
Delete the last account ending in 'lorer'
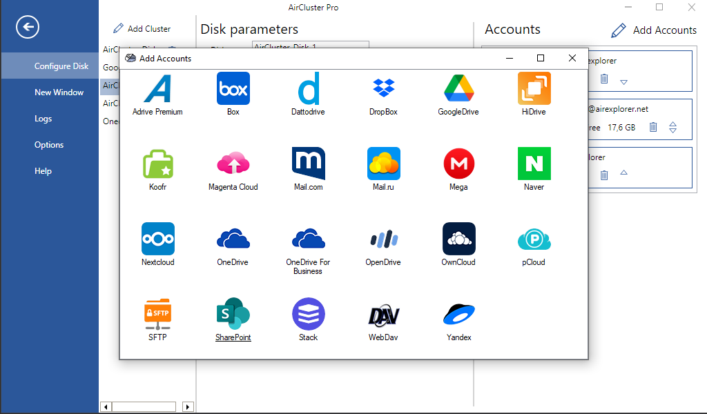[604, 175]
